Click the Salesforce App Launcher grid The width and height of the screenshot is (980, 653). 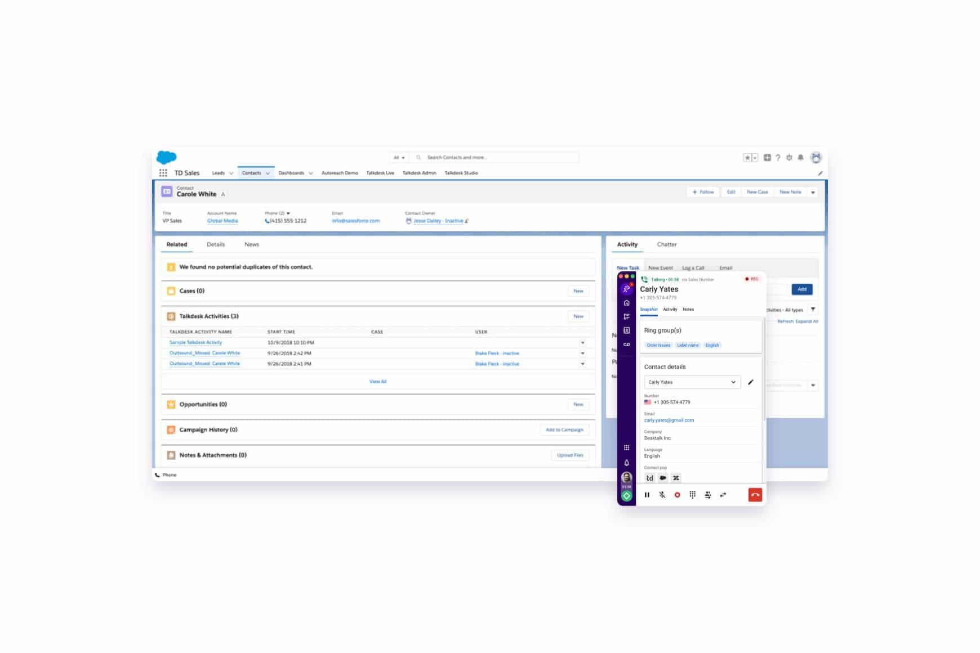163,173
